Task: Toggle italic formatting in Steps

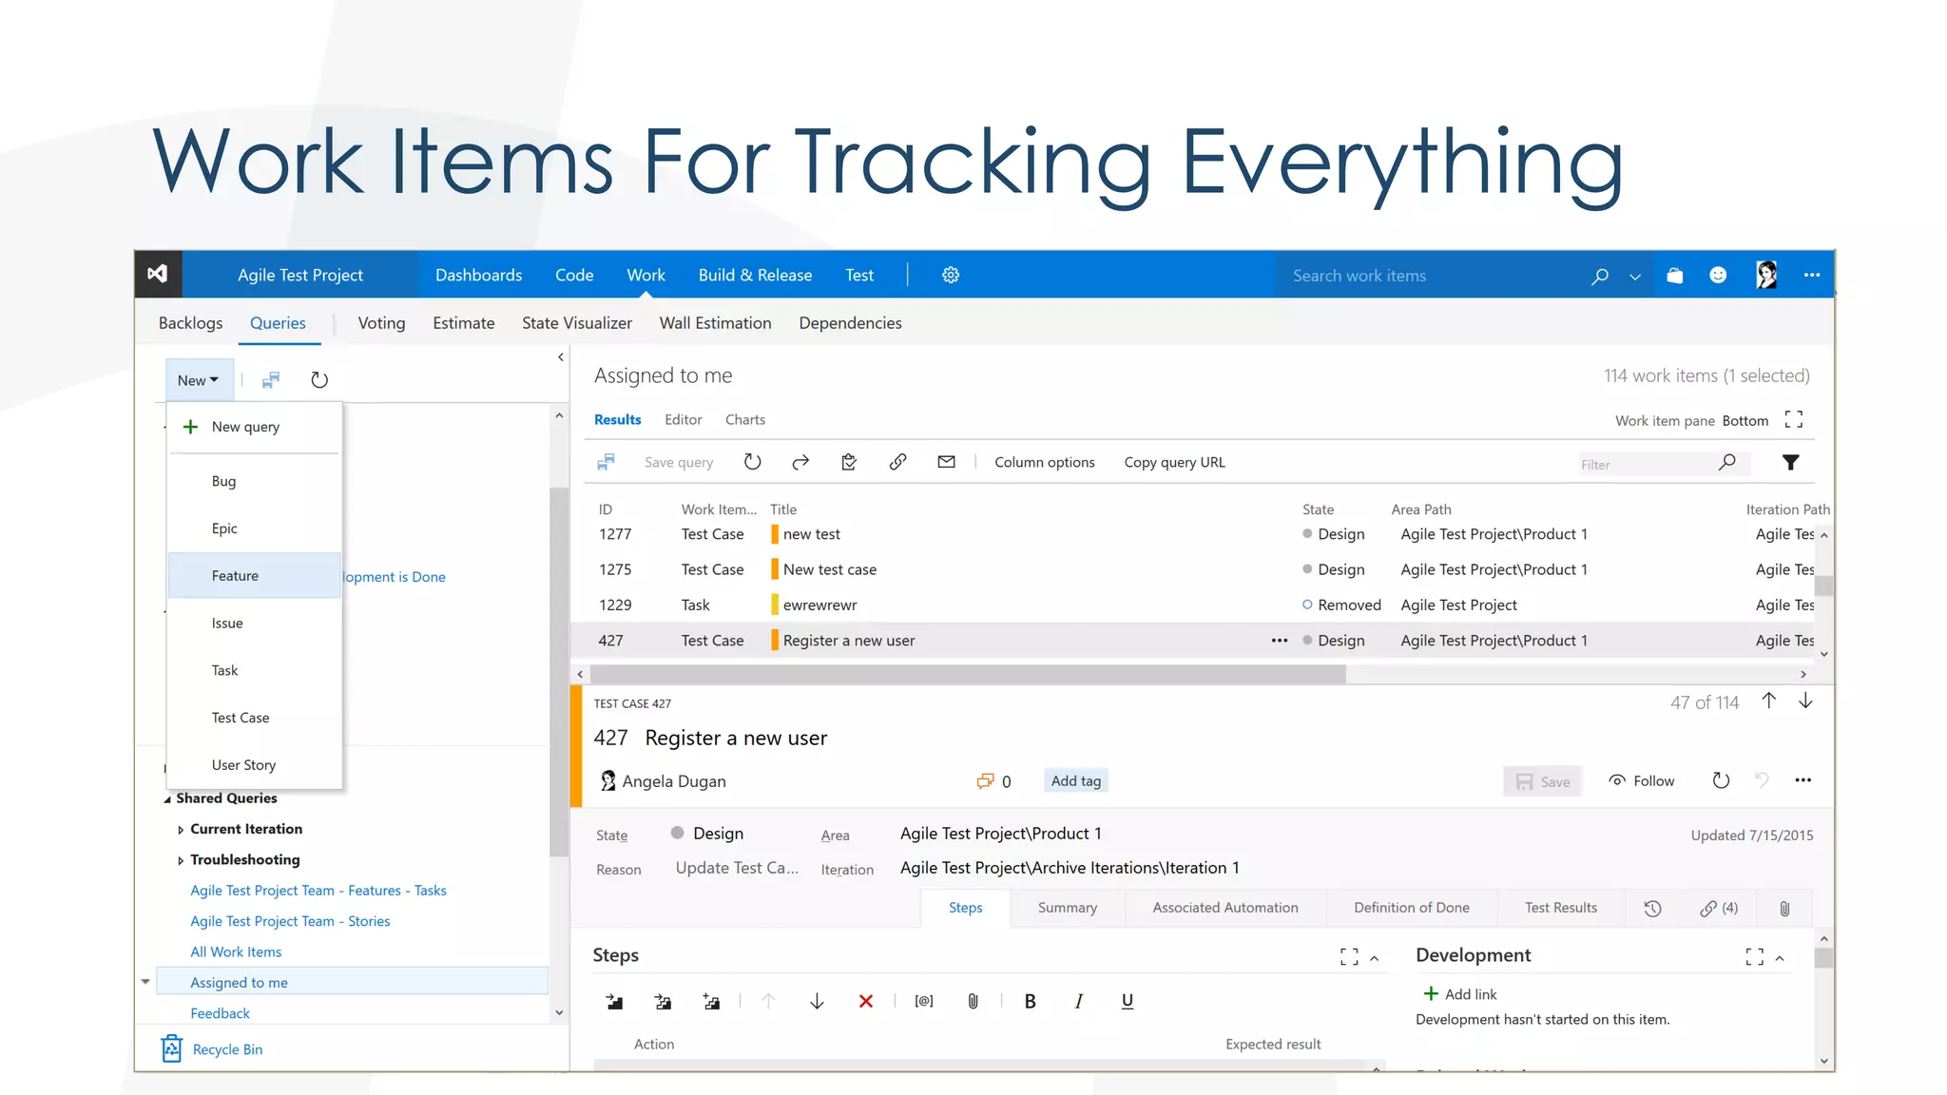Action: pos(1078,1001)
